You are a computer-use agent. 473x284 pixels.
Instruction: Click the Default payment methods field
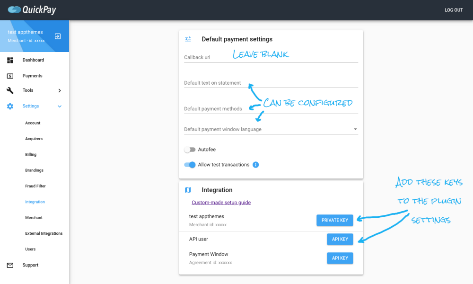271,109
